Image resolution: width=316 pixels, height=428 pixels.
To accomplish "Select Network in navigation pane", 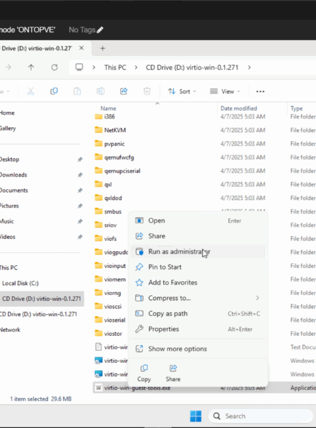I will [x=10, y=330].
